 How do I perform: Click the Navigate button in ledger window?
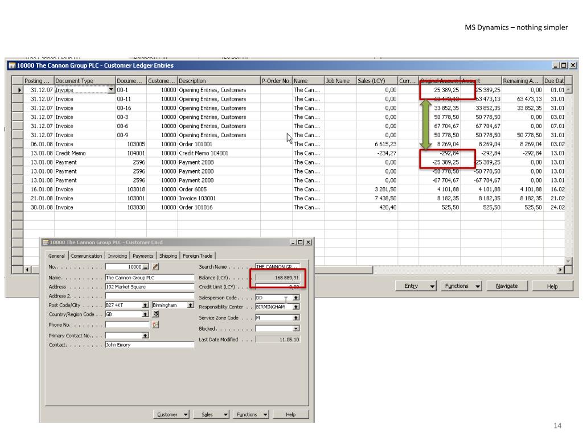[507, 286]
